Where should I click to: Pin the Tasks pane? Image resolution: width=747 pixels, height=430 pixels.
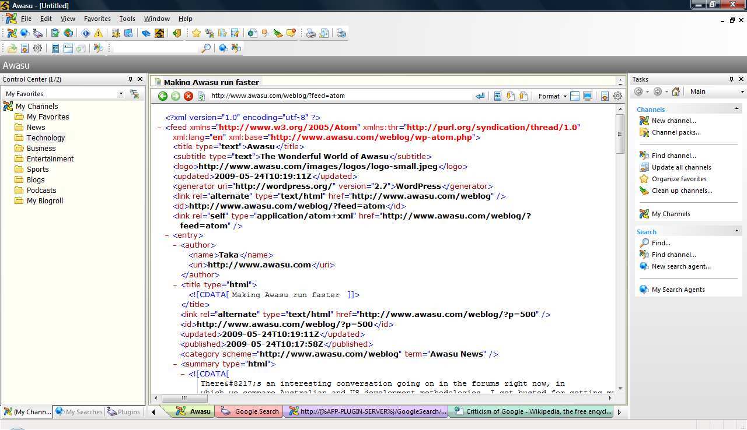tap(731, 79)
